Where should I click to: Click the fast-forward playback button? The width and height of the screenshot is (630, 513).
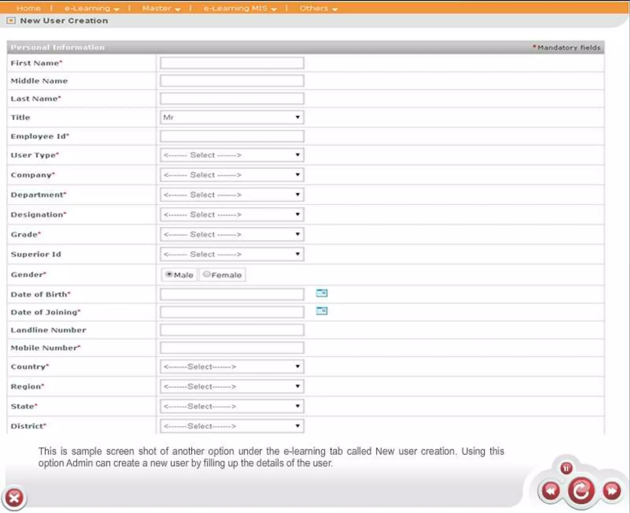pyautogui.click(x=612, y=491)
